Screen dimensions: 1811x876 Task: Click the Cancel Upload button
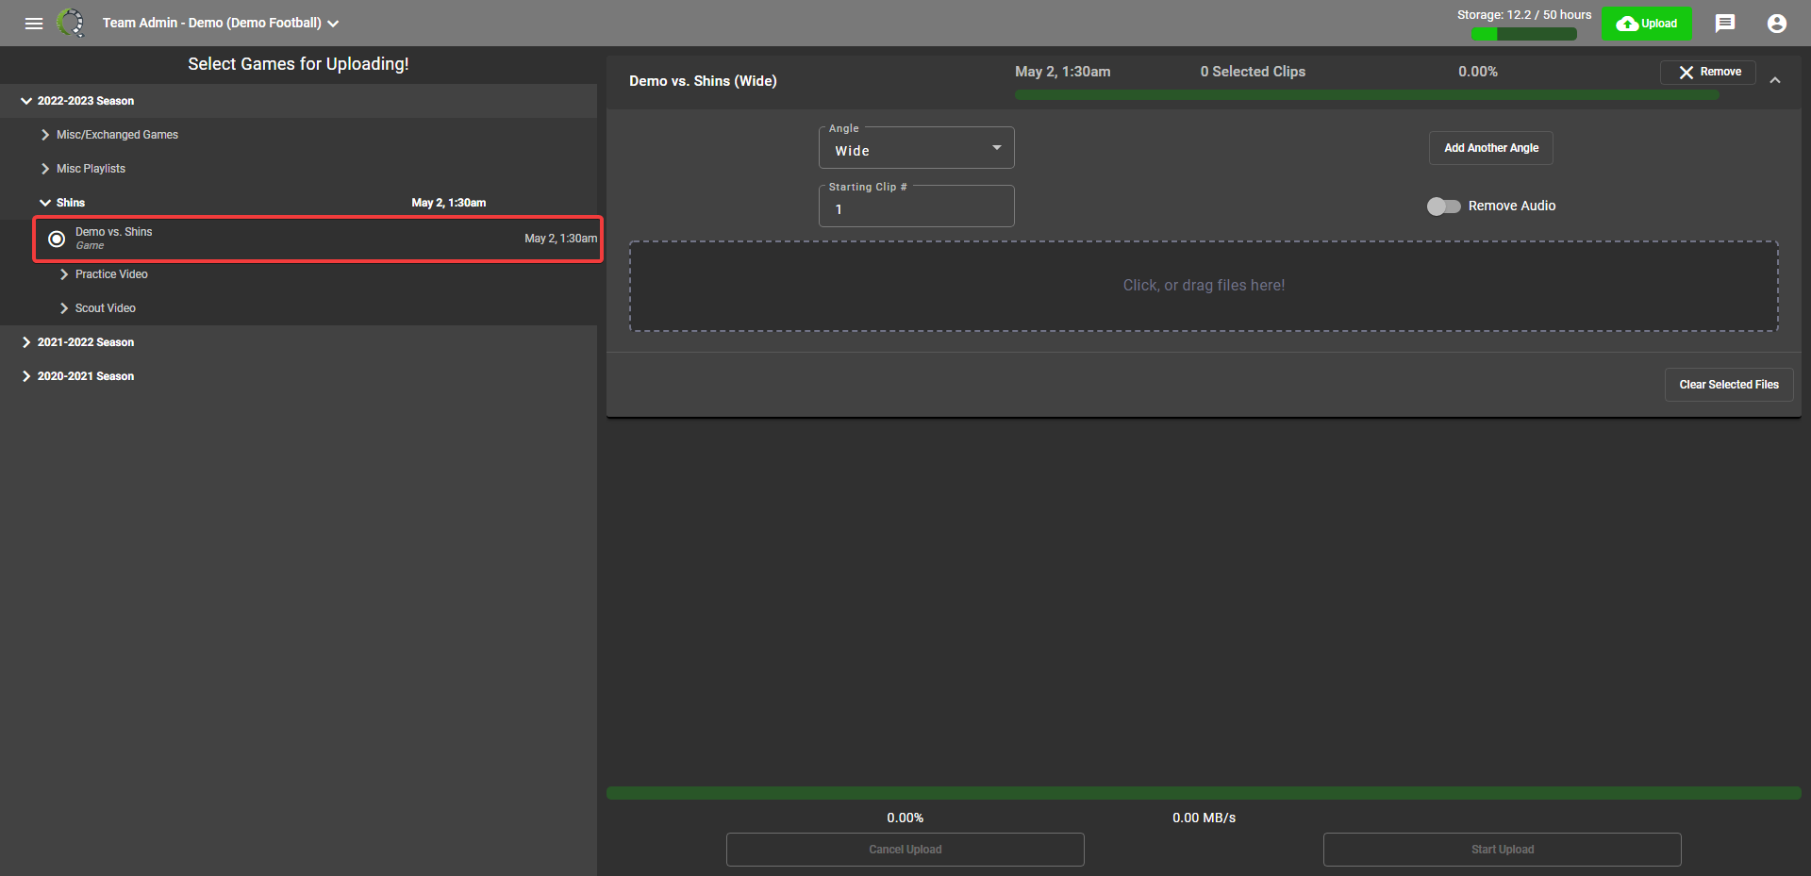click(x=905, y=850)
